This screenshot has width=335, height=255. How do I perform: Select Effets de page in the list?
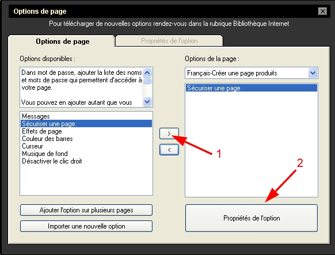[42, 131]
